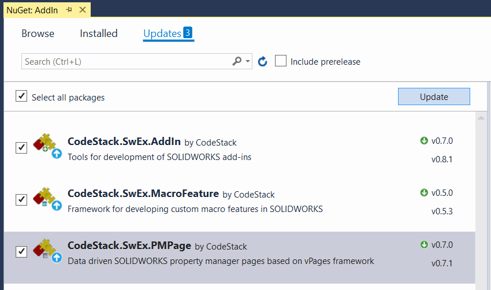Open the search options dropdown arrow

click(x=247, y=61)
